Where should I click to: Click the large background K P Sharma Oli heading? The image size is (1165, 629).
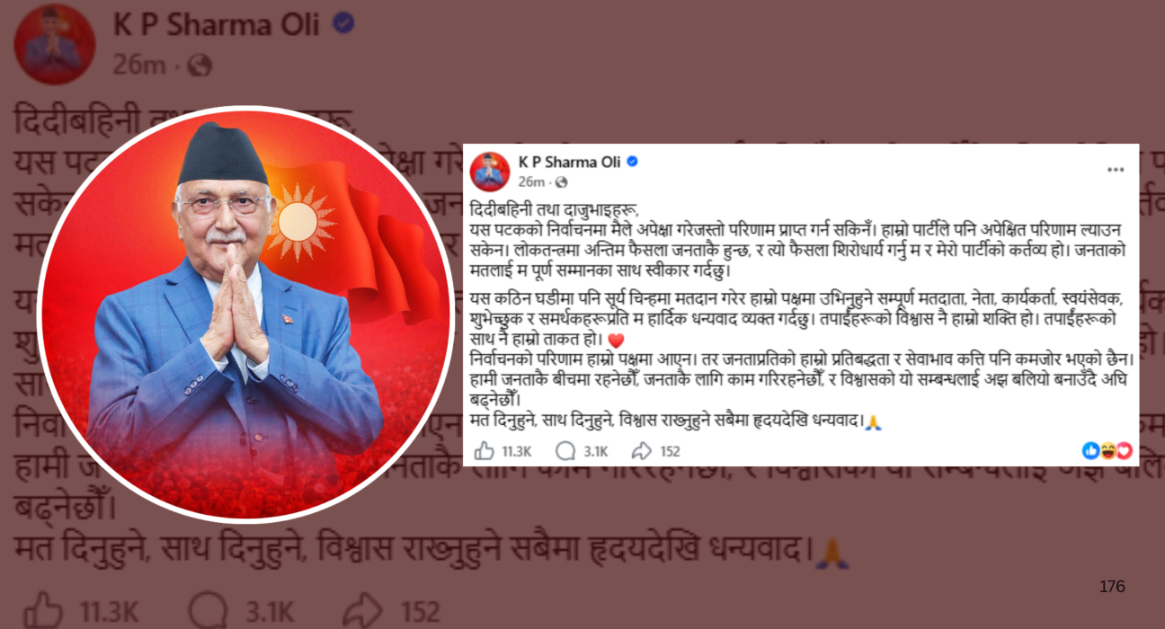click(216, 25)
